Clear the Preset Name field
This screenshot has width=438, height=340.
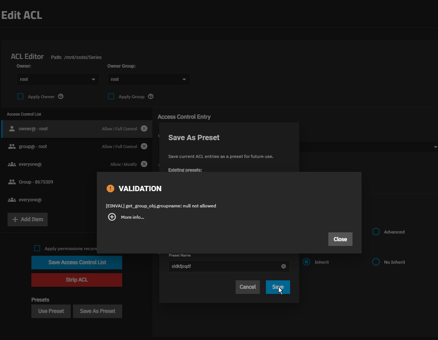(x=284, y=266)
